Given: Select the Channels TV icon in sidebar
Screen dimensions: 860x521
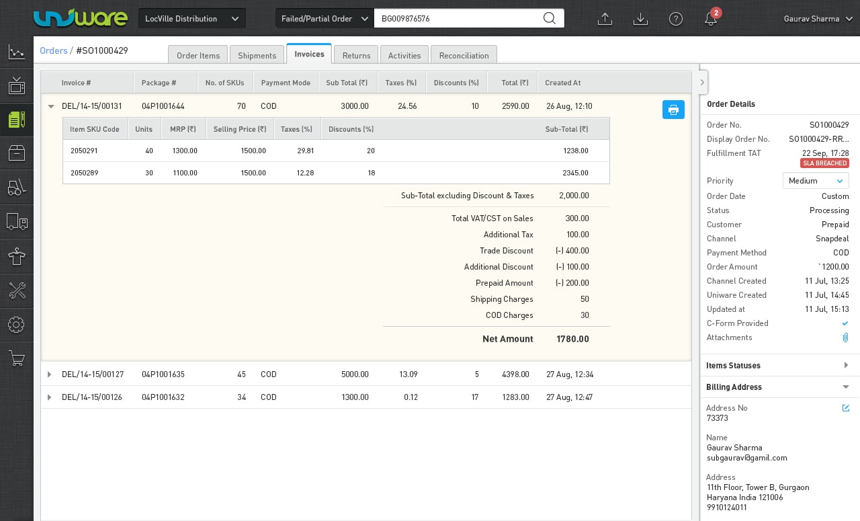Looking at the screenshot, I should [x=16, y=85].
